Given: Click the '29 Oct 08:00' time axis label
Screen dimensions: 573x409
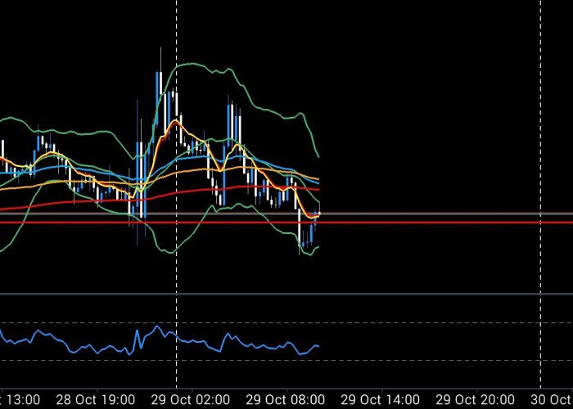Looking at the screenshot, I should (285, 400).
